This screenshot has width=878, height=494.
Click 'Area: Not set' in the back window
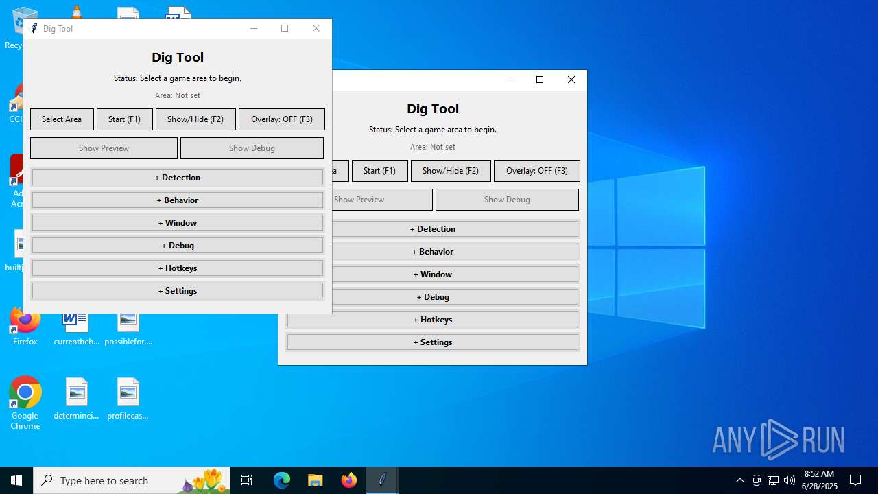pyautogui.click(x=433, y=147)
